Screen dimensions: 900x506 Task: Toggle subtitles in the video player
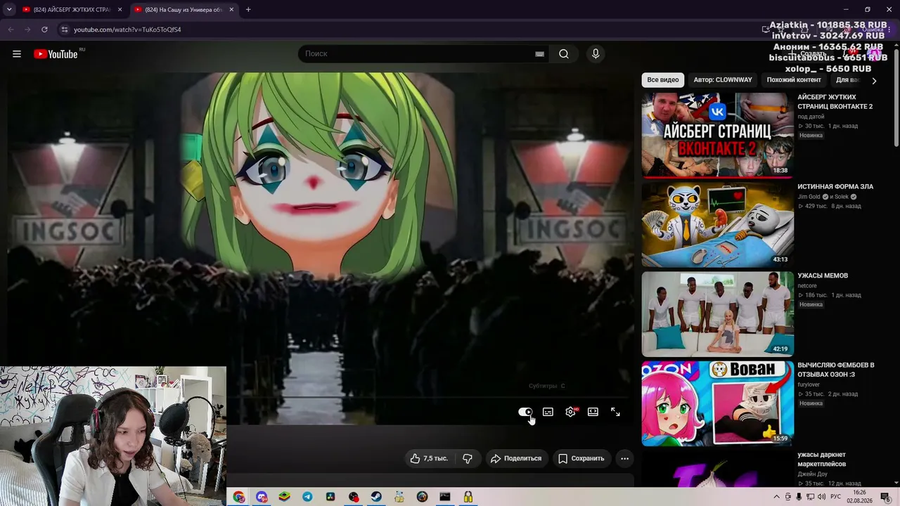tap(548, 412)
